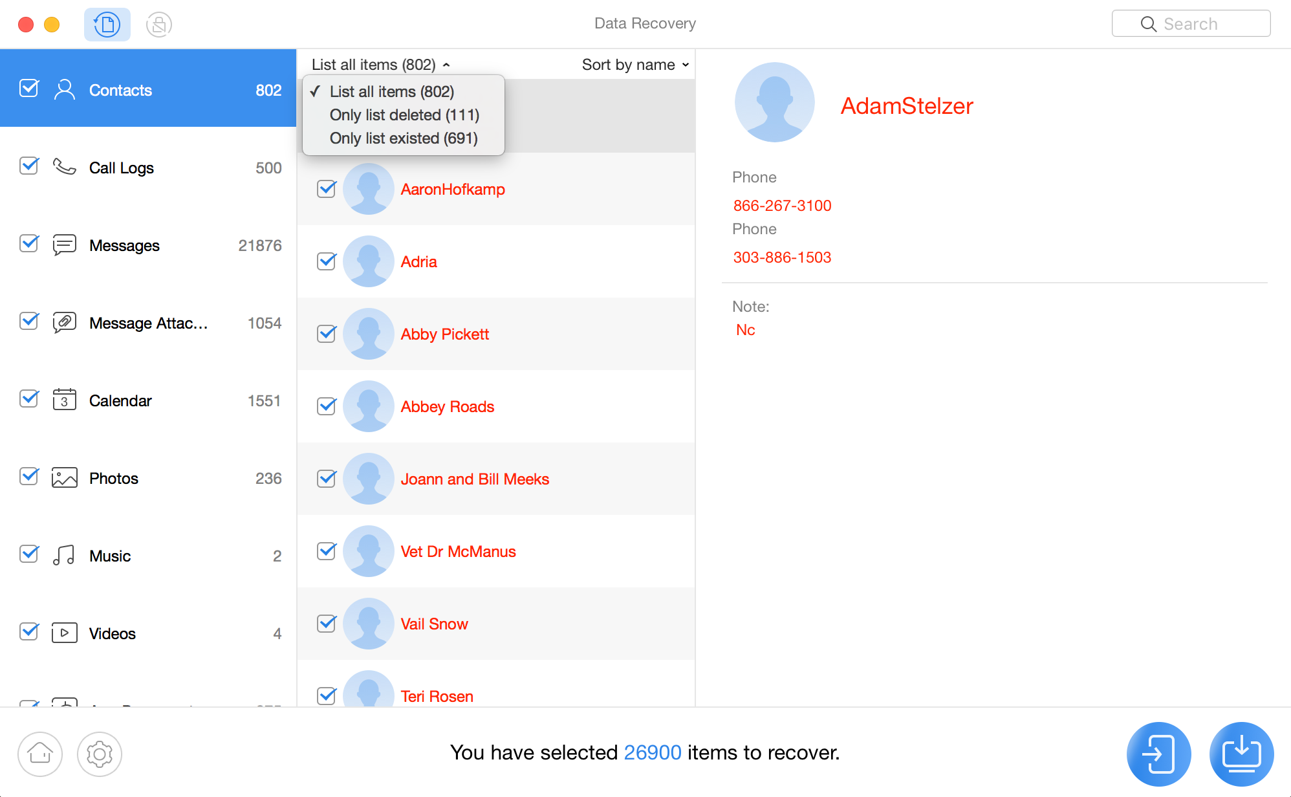Click the Messages sidebar icon
The width and height of the screenshot is (1291, 797).
click(63, 245)
